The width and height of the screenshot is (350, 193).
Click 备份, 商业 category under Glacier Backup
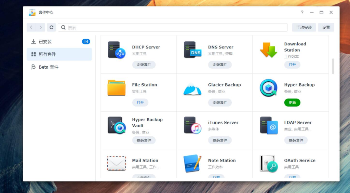tap(217, 92)
